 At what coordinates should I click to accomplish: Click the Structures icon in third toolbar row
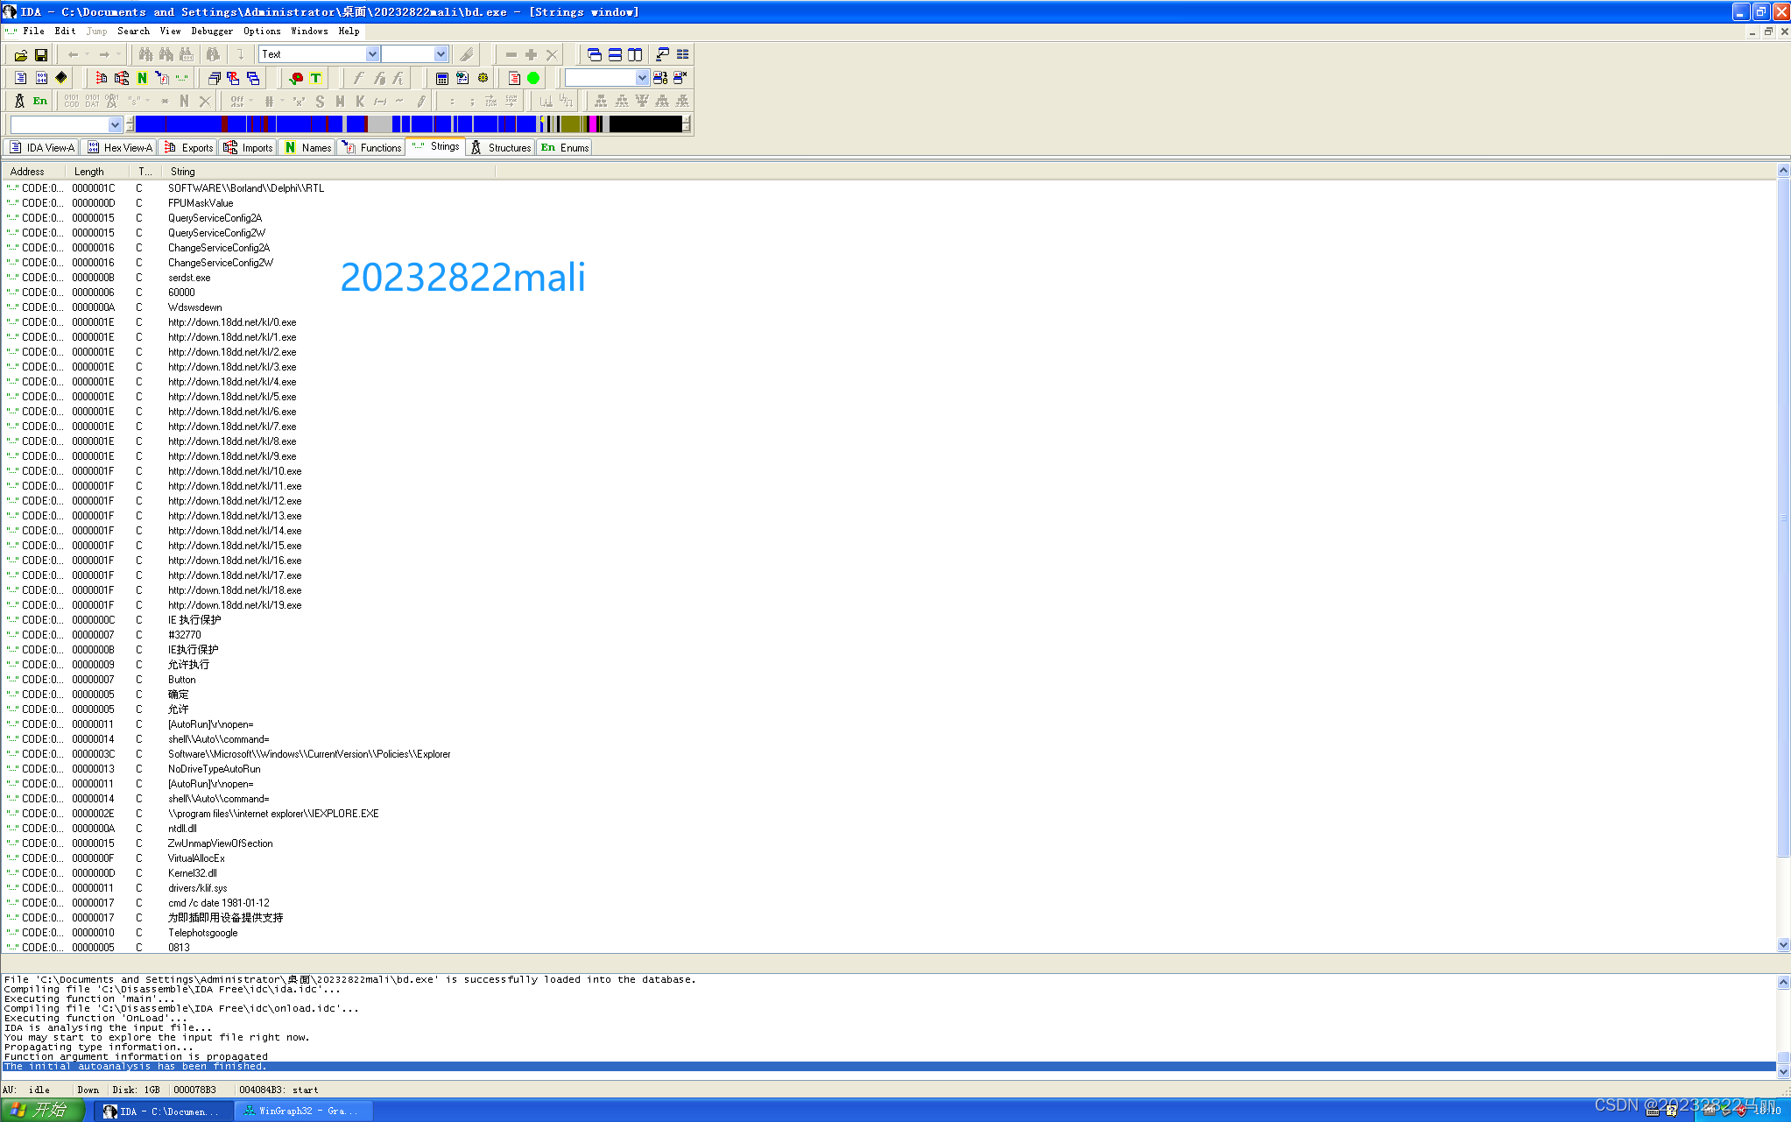[x=19, y=101]
